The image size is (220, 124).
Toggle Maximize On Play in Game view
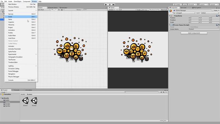[x=154, y=10]
